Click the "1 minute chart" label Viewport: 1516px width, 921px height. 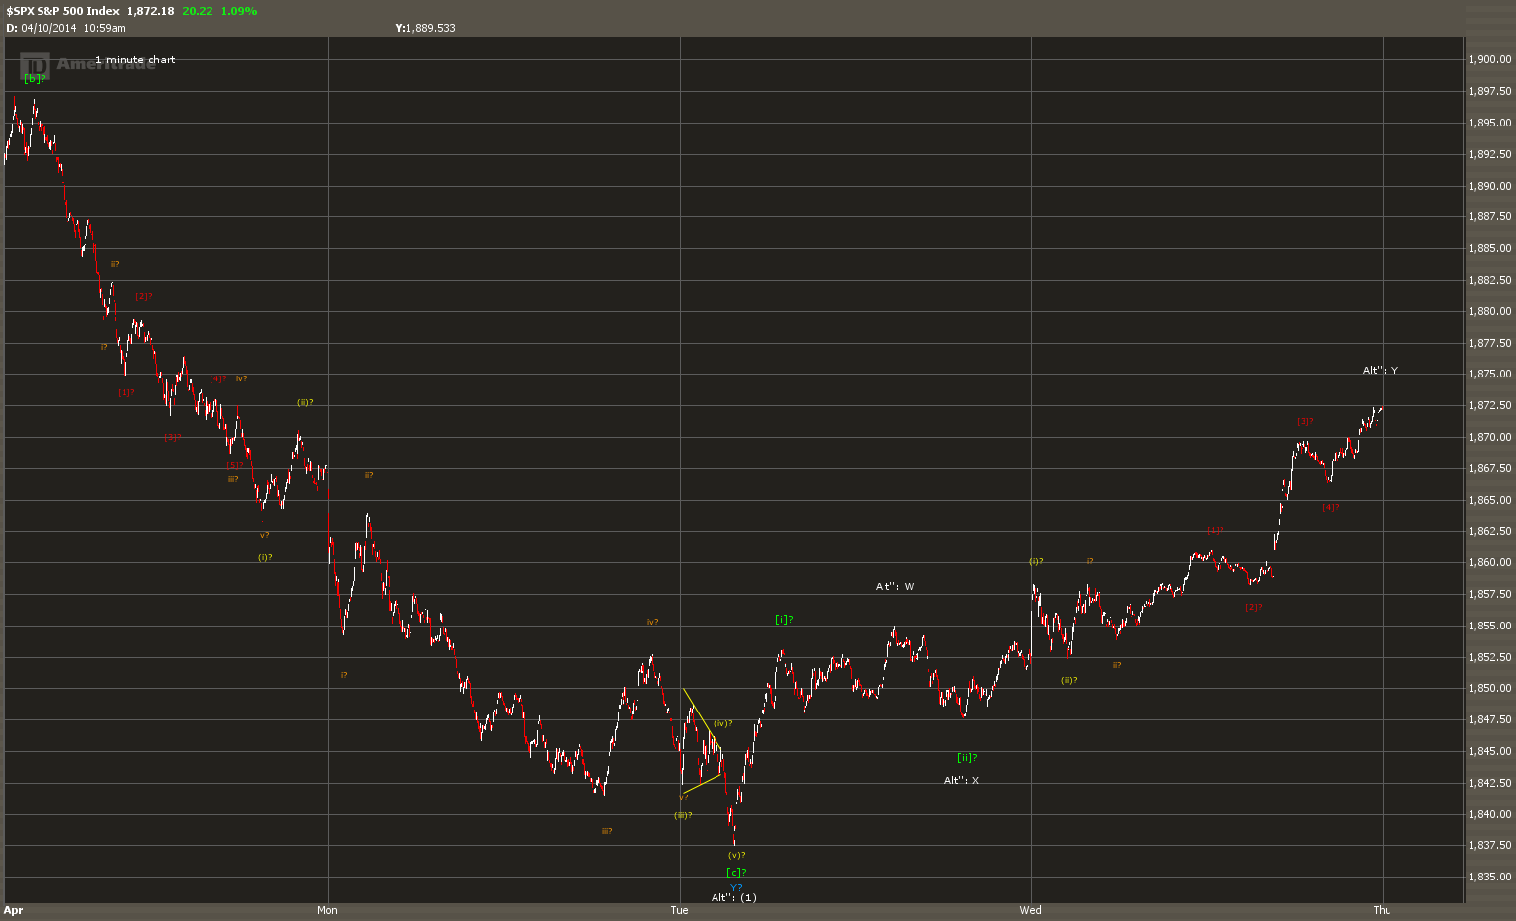point(135,60)
